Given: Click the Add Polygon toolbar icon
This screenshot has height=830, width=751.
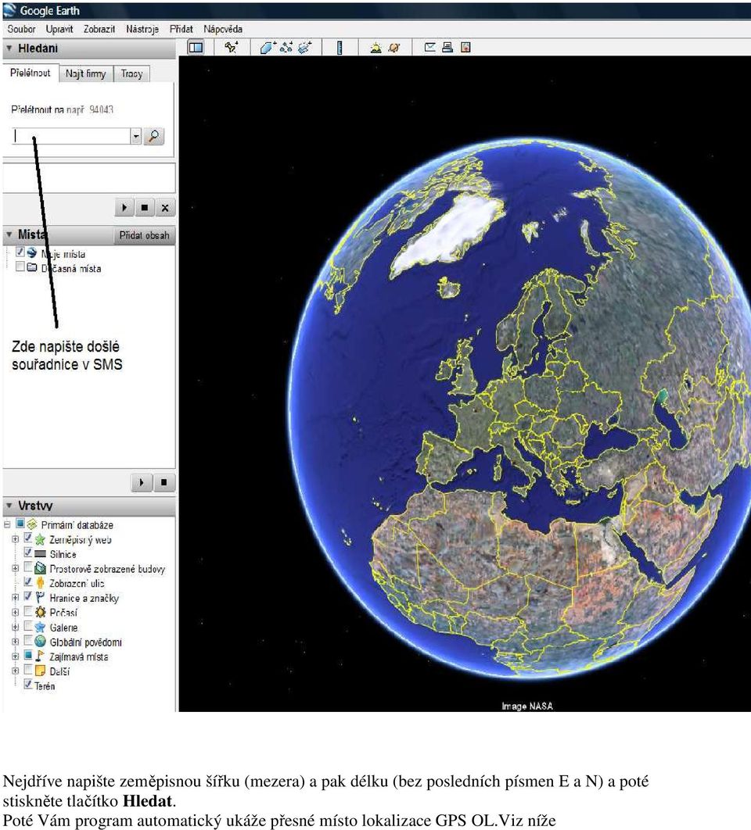Looking at the screenshot, I should pos(268,48).
